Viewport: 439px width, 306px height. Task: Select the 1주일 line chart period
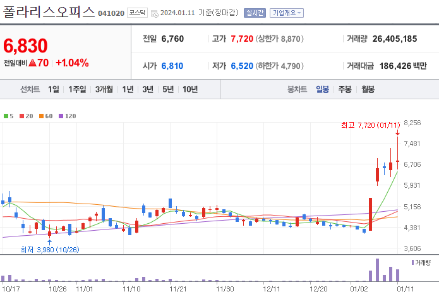77,89
